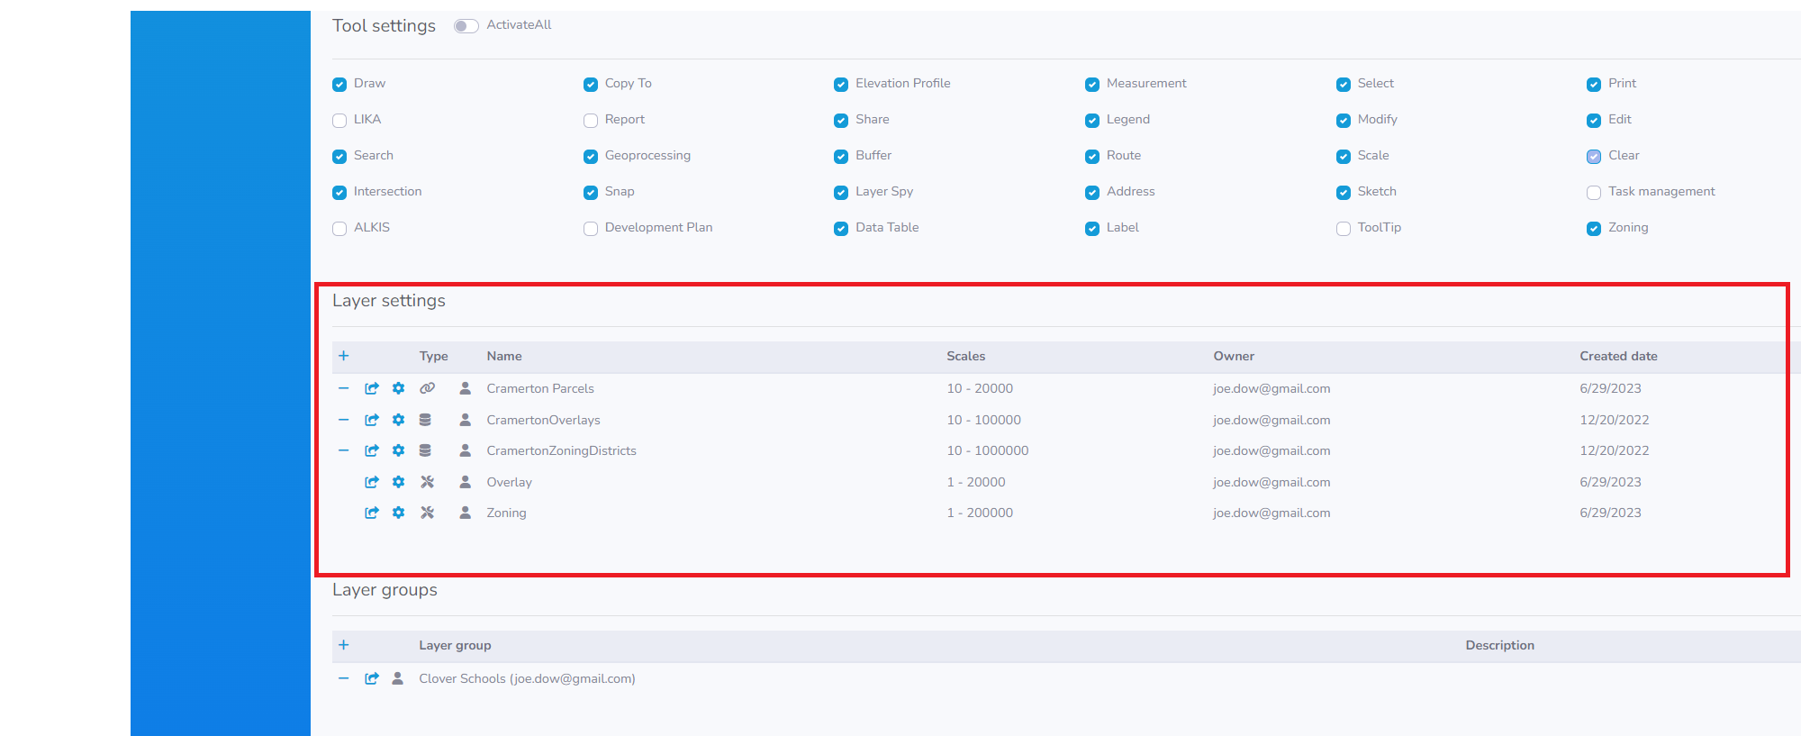Click database type icon of CramertonZoningDistricts
This screenshot has width=1801, height=736.
(x=425, y=450)
